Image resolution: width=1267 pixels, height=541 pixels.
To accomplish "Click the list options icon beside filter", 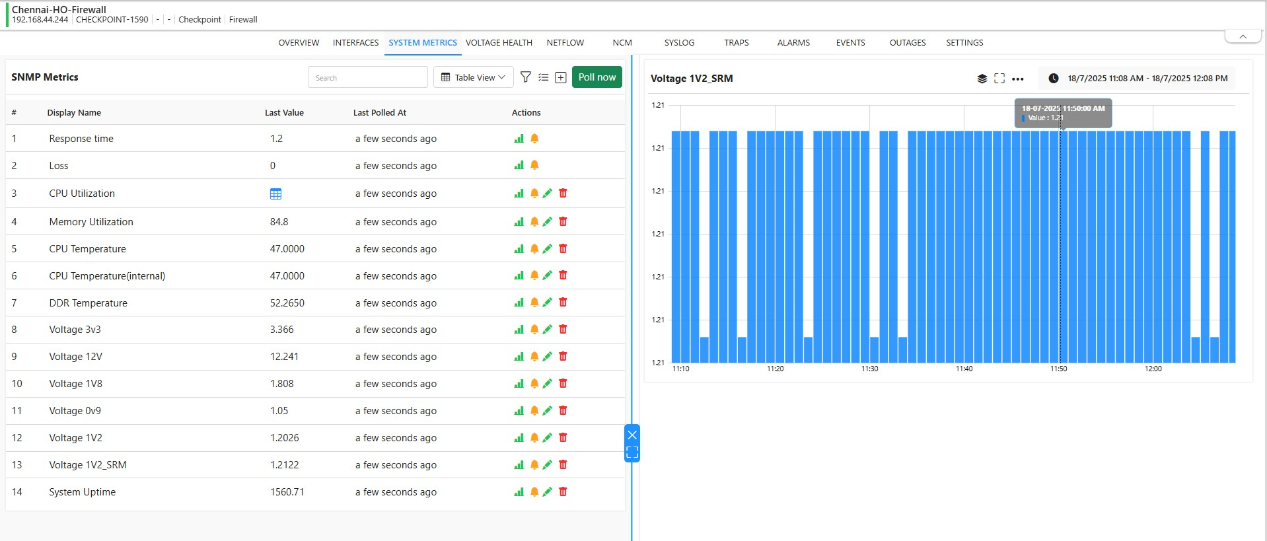I will pyautogui.click(x=543, y=77).
